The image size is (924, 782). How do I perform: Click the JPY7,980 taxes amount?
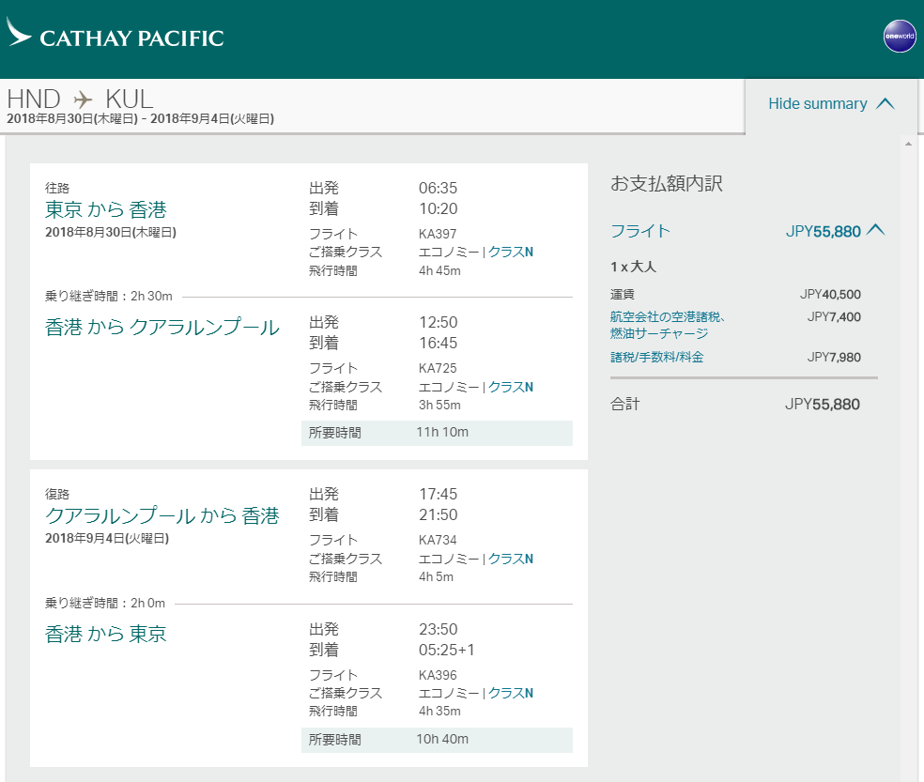(x=834, y=357)
